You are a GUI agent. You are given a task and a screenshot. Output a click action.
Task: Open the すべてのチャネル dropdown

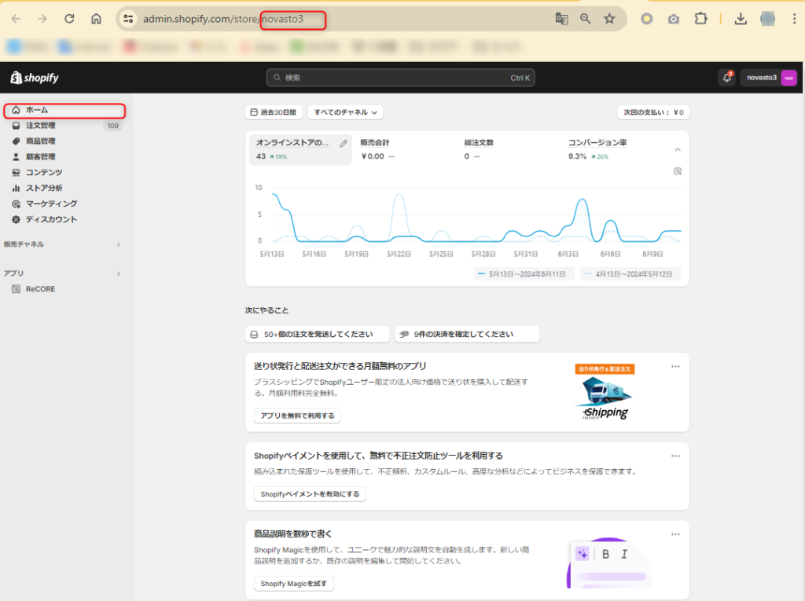pos(345,112)
